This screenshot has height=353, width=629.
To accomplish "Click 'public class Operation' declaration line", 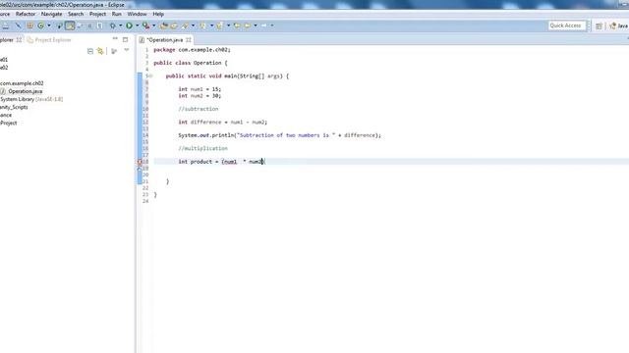I will [191, 63].
